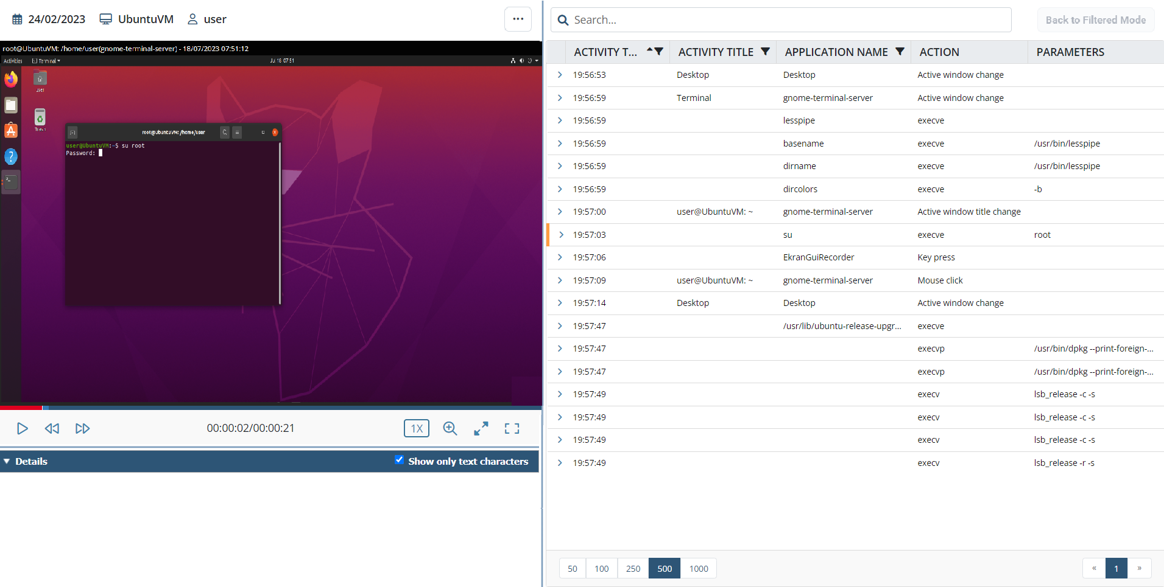Expand the su execve root row
Image resolution: width=1164 pixels, height=587 pixels.
[560, 235]
